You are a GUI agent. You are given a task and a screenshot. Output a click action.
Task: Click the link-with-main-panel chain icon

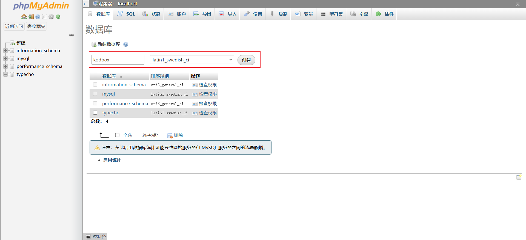pyautogui.click(x=72, y=35)
